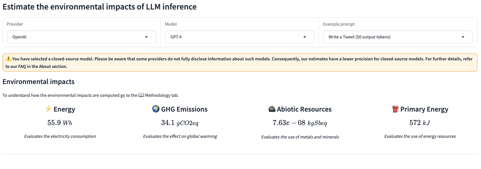
Task: Click the 55.9 Wh energy value
Action: pos(60,123)
